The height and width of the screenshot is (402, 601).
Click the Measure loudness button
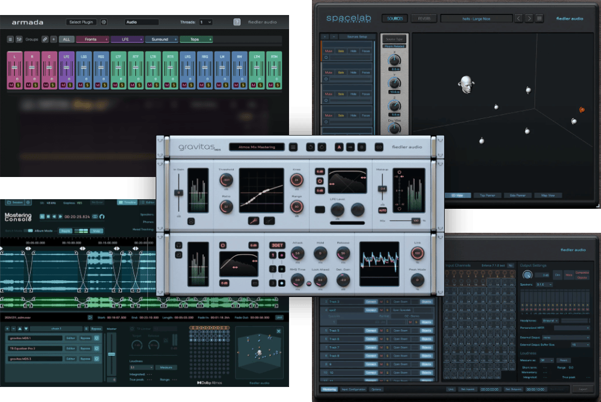[166, 367]
